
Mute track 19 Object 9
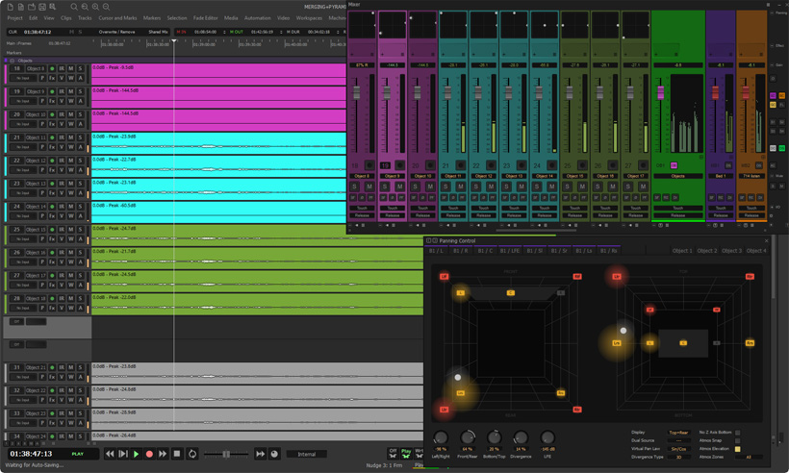click(x=71, y=91)
